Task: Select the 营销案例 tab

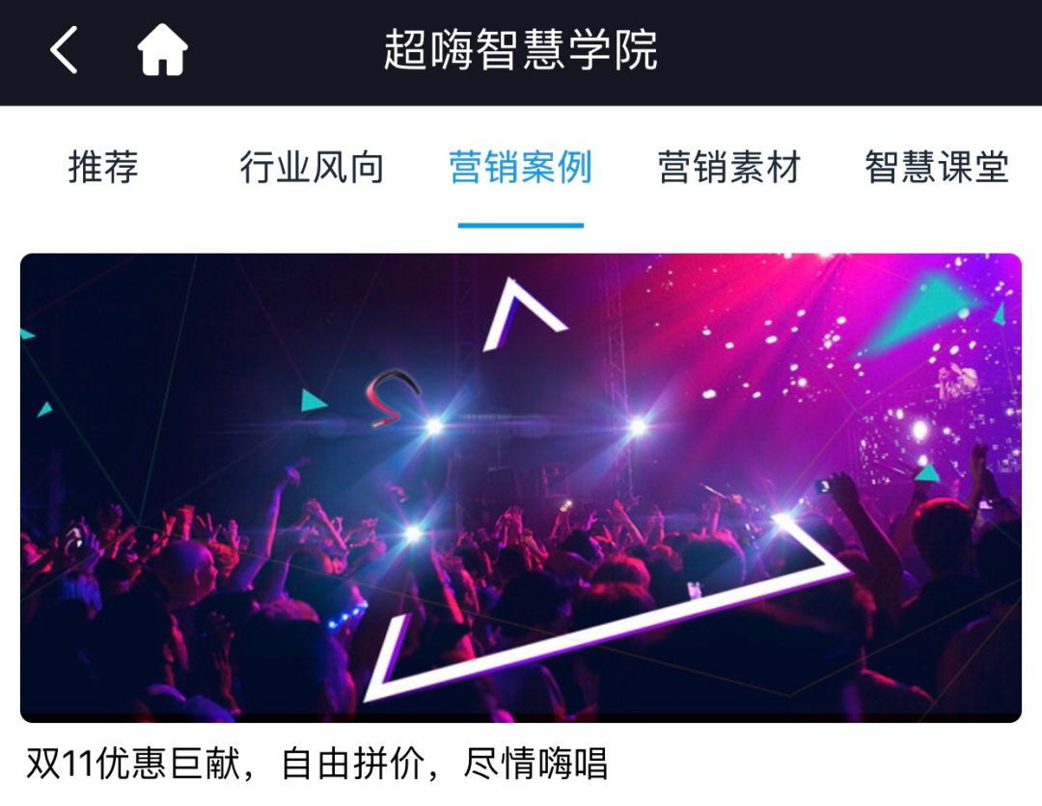Action: tap(520, 167)
